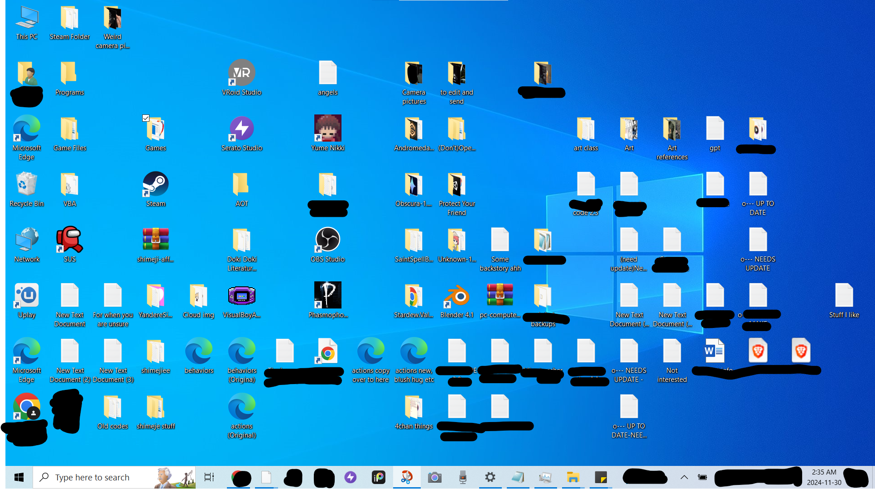The height and width of the screenshot is (489, 875).
Task: Select the behaviors Edge file
Action: (x=198, y=356)
